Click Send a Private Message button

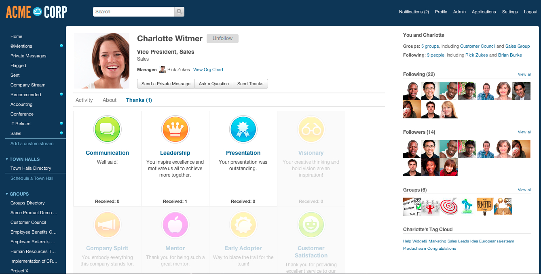(166, 84)
